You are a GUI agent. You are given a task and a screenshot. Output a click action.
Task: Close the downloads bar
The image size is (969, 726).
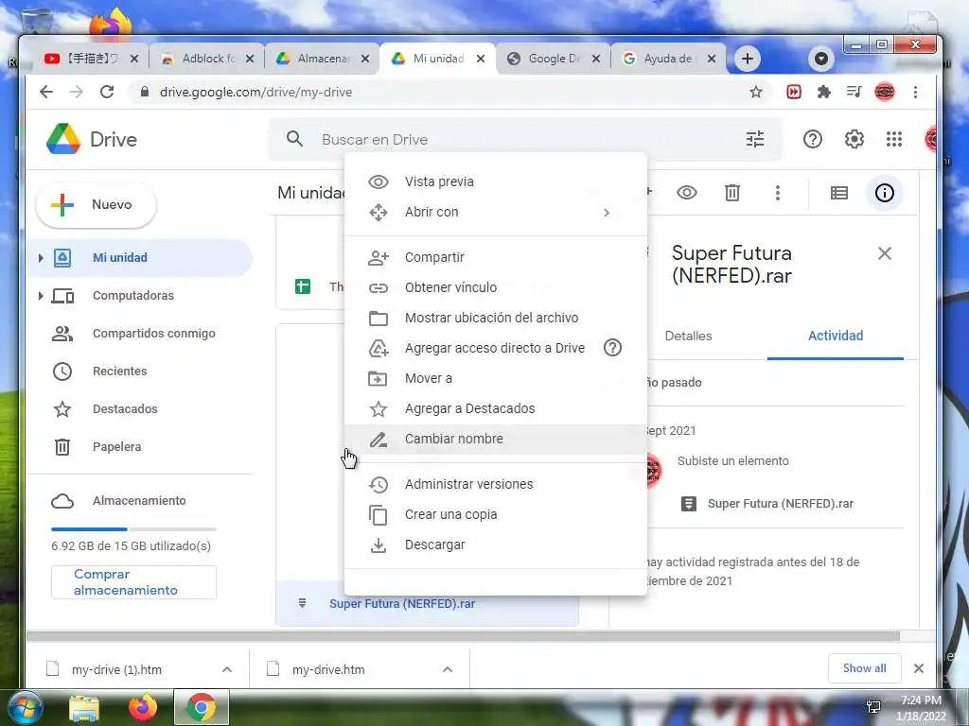[918, 668]
